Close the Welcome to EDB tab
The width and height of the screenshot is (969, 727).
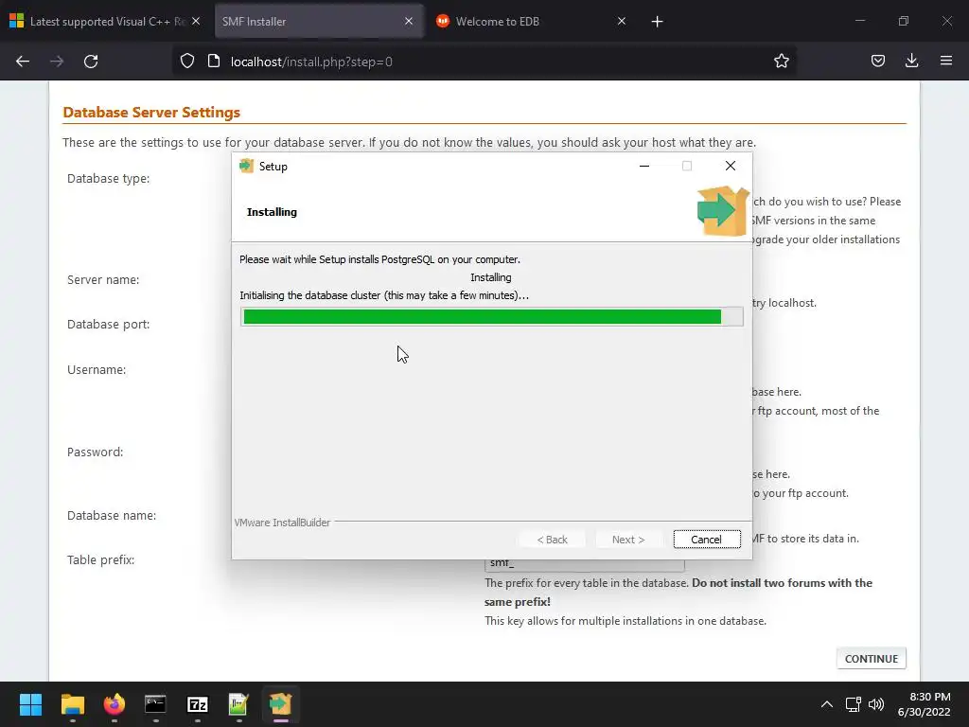pyautogui.click(x=622, y=21)
